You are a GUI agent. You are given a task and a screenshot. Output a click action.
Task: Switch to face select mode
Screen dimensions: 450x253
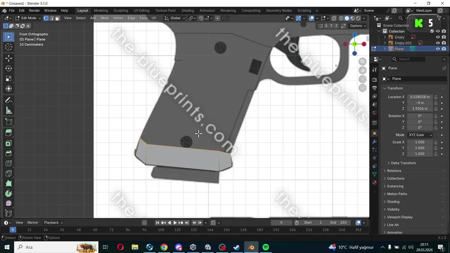(57, 18)
